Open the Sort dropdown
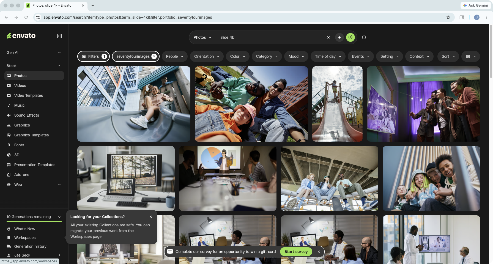 [x=448, y=56]
